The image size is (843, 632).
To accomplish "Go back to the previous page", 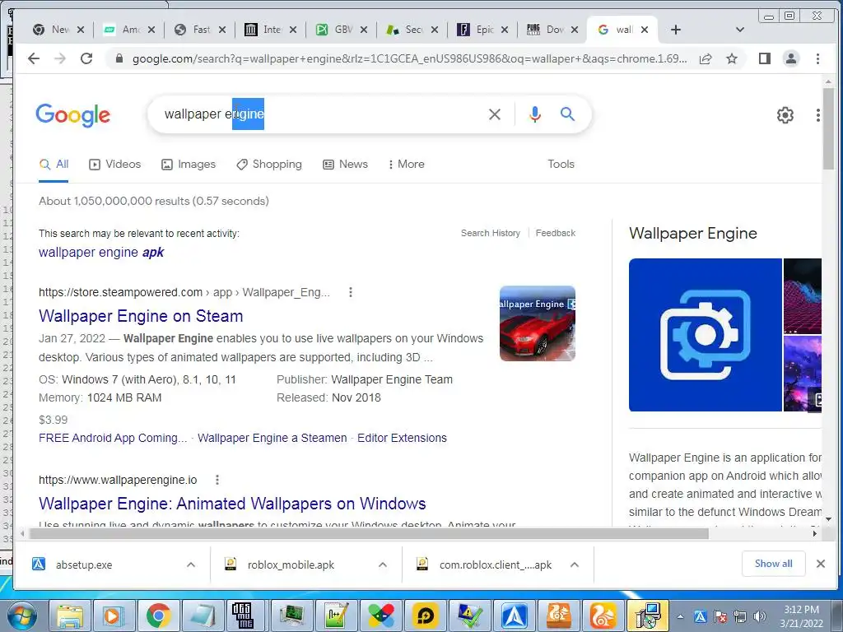I will point(34,58).
